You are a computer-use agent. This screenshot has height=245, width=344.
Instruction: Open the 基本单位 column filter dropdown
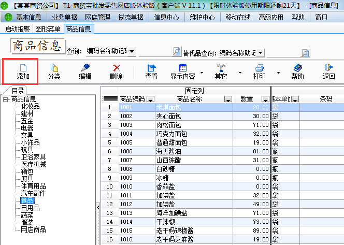click(x=295, y=99)
